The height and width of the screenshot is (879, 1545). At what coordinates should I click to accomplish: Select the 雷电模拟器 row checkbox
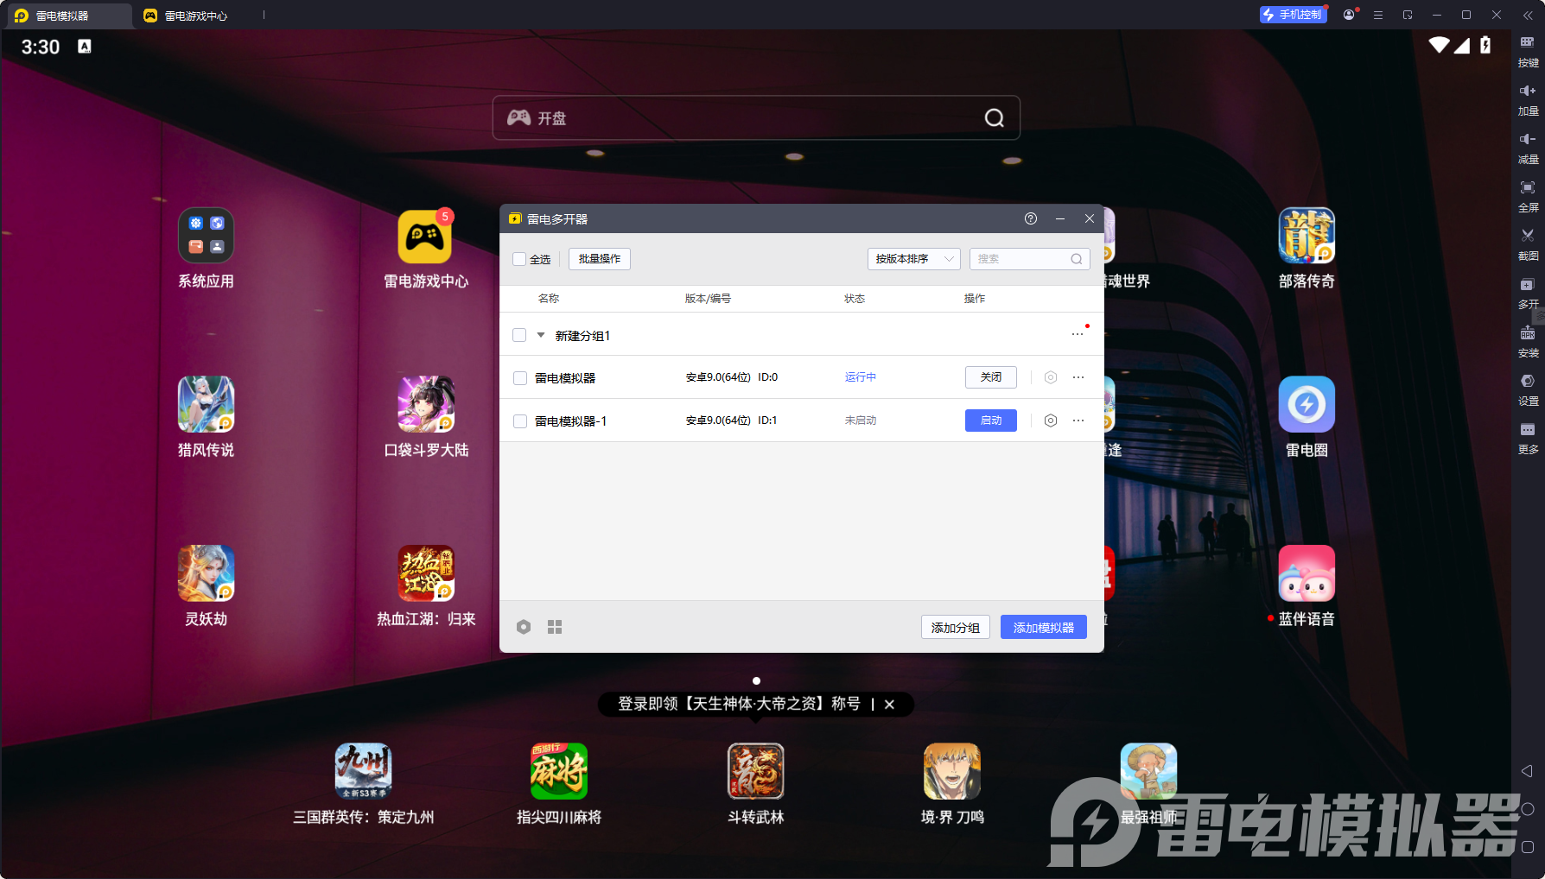tap(520, 378)
